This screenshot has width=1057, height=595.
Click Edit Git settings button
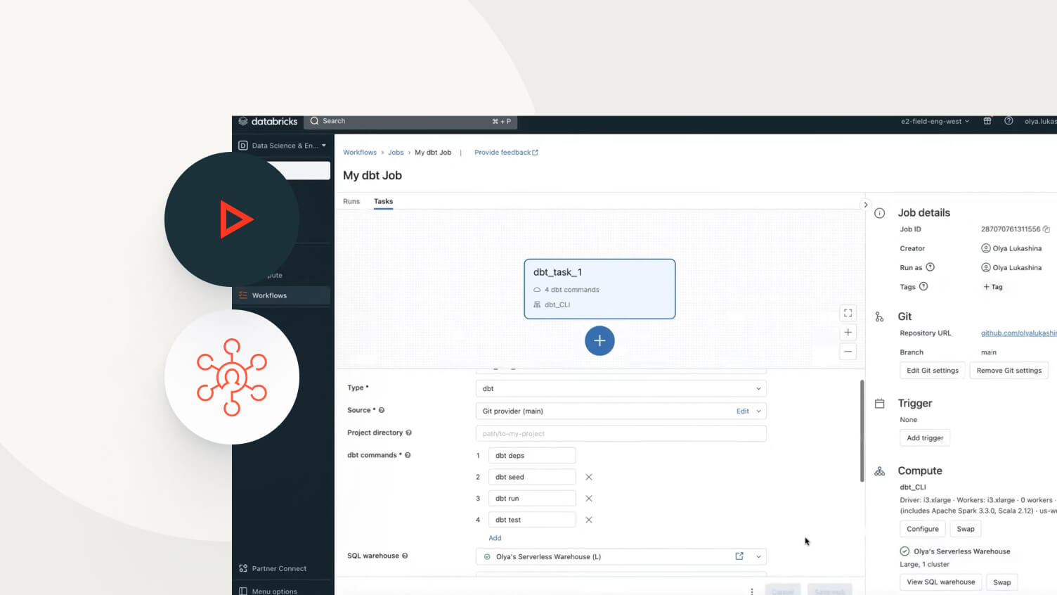tap(932, 371)
